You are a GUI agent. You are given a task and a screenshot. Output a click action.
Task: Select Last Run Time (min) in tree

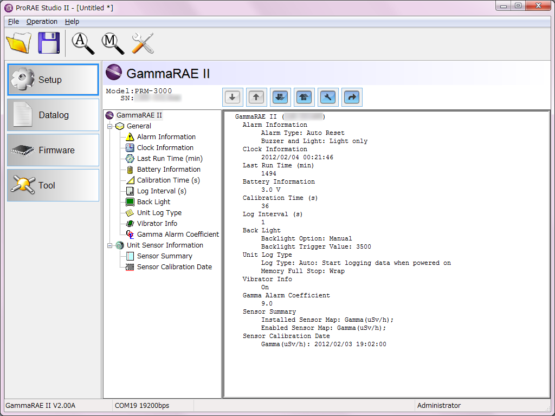pos(170,159)
